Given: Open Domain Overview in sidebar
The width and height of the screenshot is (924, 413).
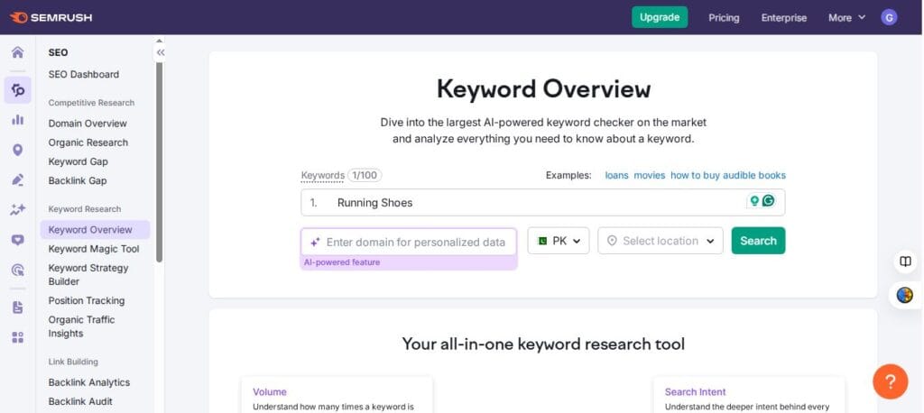Looking at the screenshot, I should click(x=88, y=124).
